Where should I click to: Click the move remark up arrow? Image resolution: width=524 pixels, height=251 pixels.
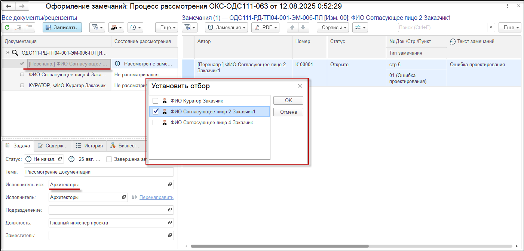tap(292, 27)
